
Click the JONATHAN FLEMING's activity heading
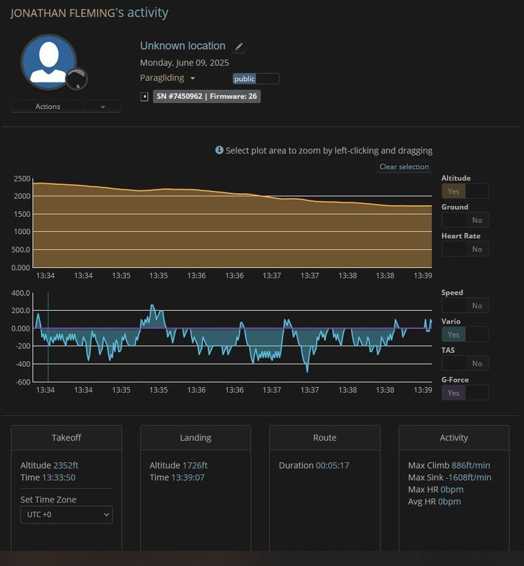[89, 13]
